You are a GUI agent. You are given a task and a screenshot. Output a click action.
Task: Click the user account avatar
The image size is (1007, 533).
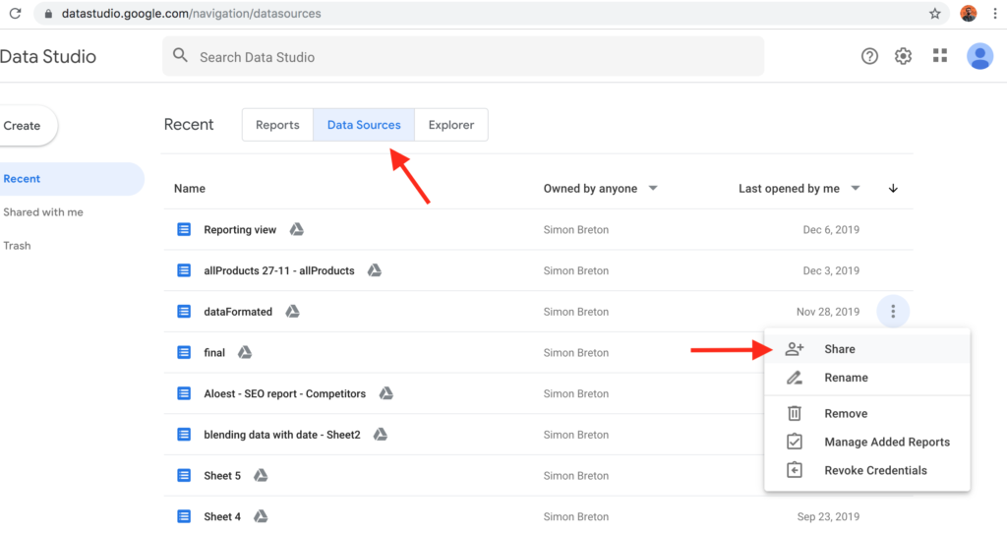pyautogui.click(x=979, y=56)
